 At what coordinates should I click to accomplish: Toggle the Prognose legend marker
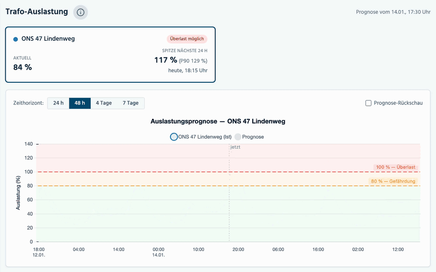click(238, 137)
